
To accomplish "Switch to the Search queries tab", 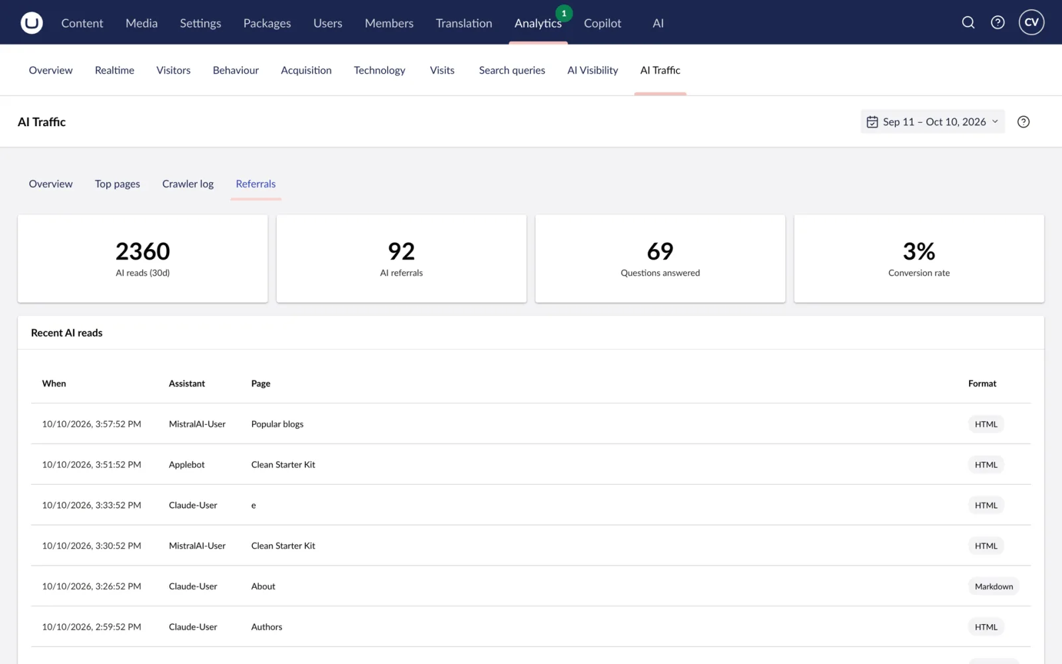I will coord(512,70).
